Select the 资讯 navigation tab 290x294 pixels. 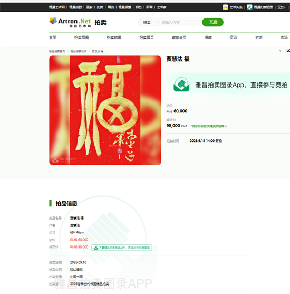click(234, 37)
